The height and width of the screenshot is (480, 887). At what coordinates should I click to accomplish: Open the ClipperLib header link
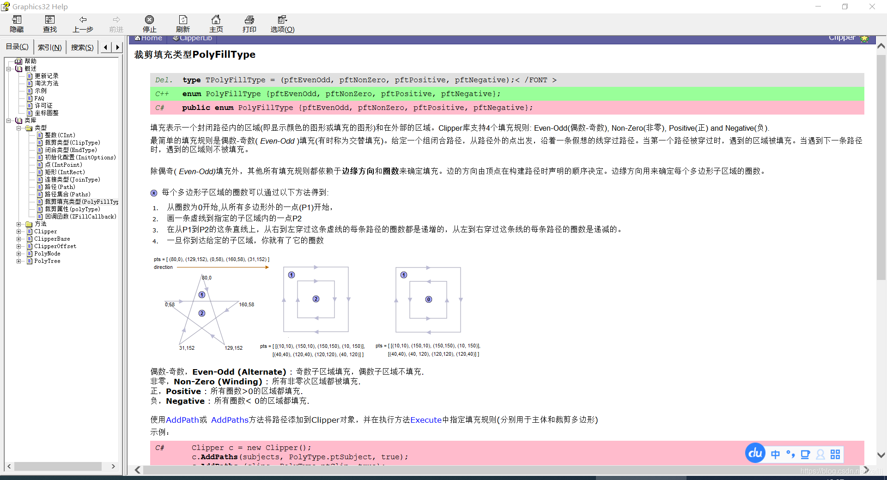point(192,38)
